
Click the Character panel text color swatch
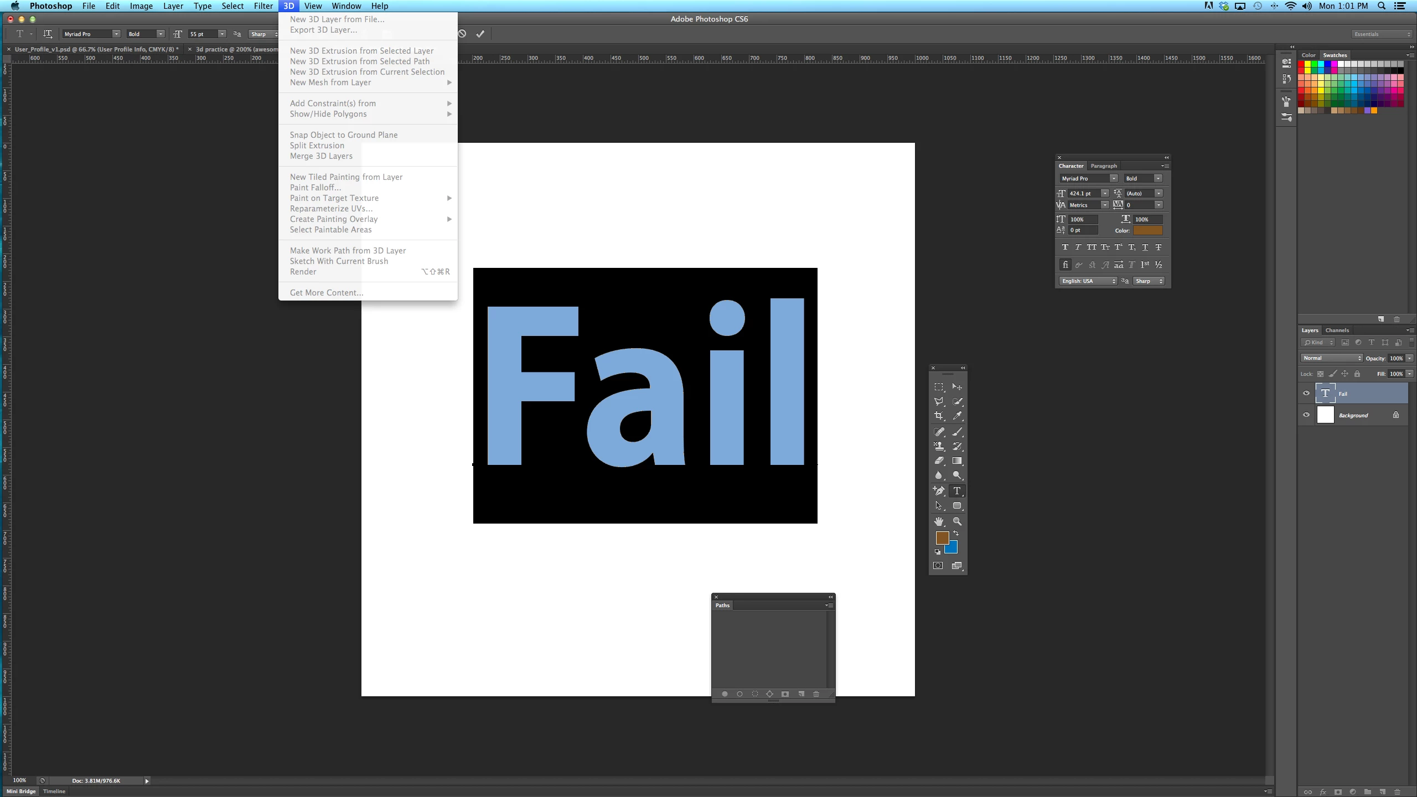click(x=1147, y=230)
